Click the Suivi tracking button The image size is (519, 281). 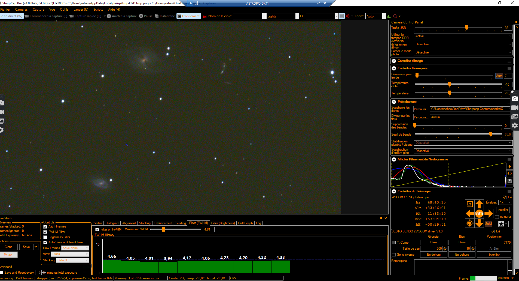(489, 224)
